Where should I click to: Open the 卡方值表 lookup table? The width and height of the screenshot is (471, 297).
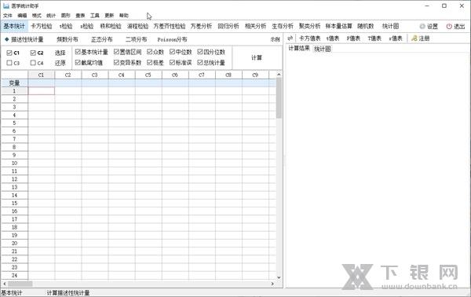(x=310, y=38)
